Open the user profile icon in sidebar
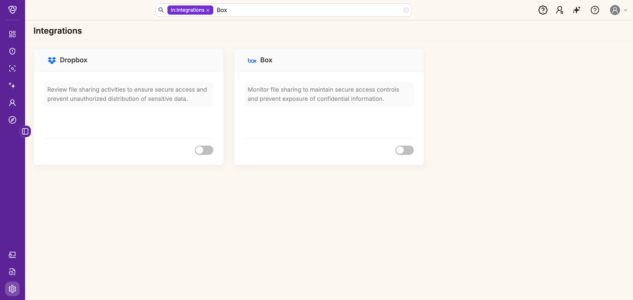Screen dimensions: 633x300 tap(13, 103)
